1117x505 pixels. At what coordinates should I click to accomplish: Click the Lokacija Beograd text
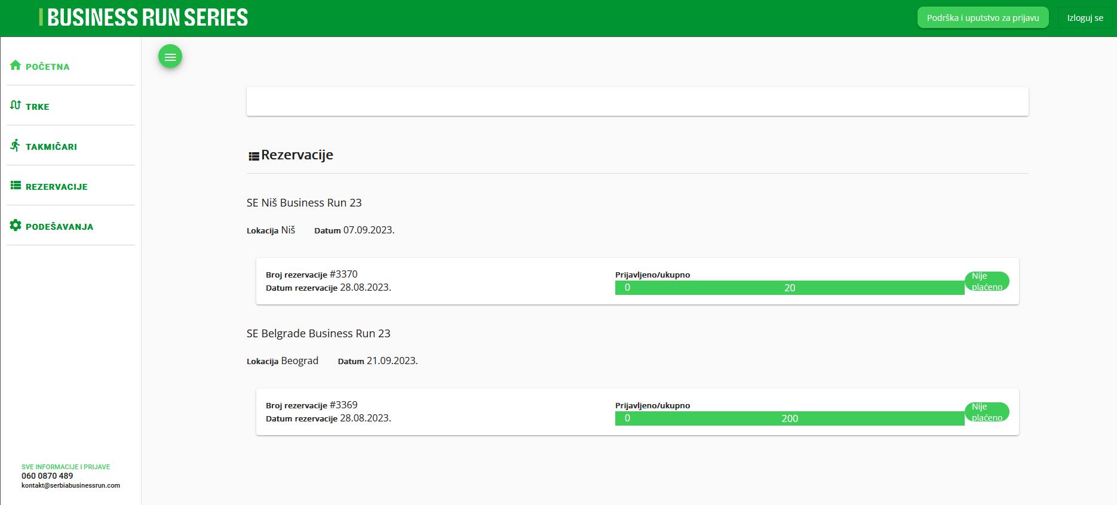283,361
